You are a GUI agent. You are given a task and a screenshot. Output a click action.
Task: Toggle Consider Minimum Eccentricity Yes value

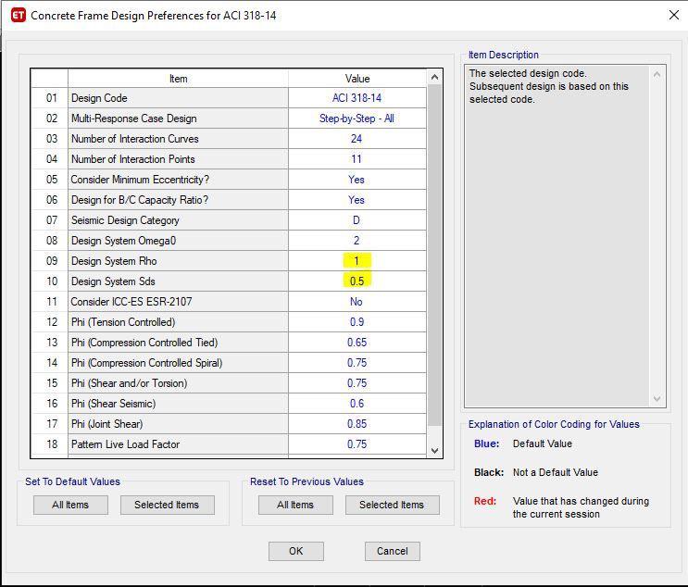click(357, 180)
